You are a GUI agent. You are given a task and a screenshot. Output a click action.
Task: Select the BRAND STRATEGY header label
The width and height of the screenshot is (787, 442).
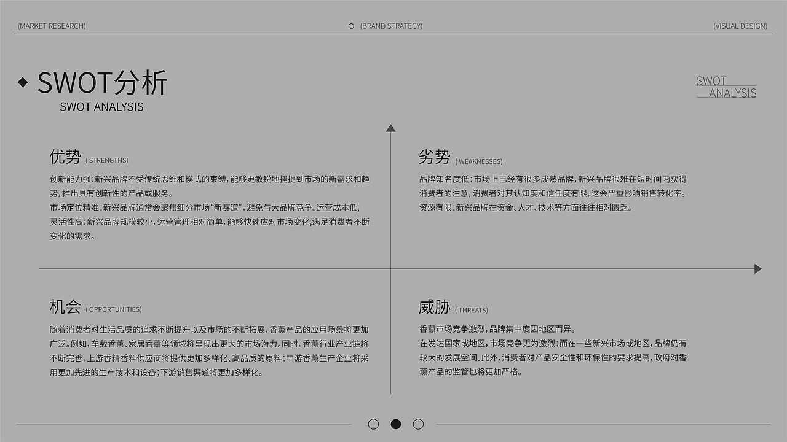(391, 26)
